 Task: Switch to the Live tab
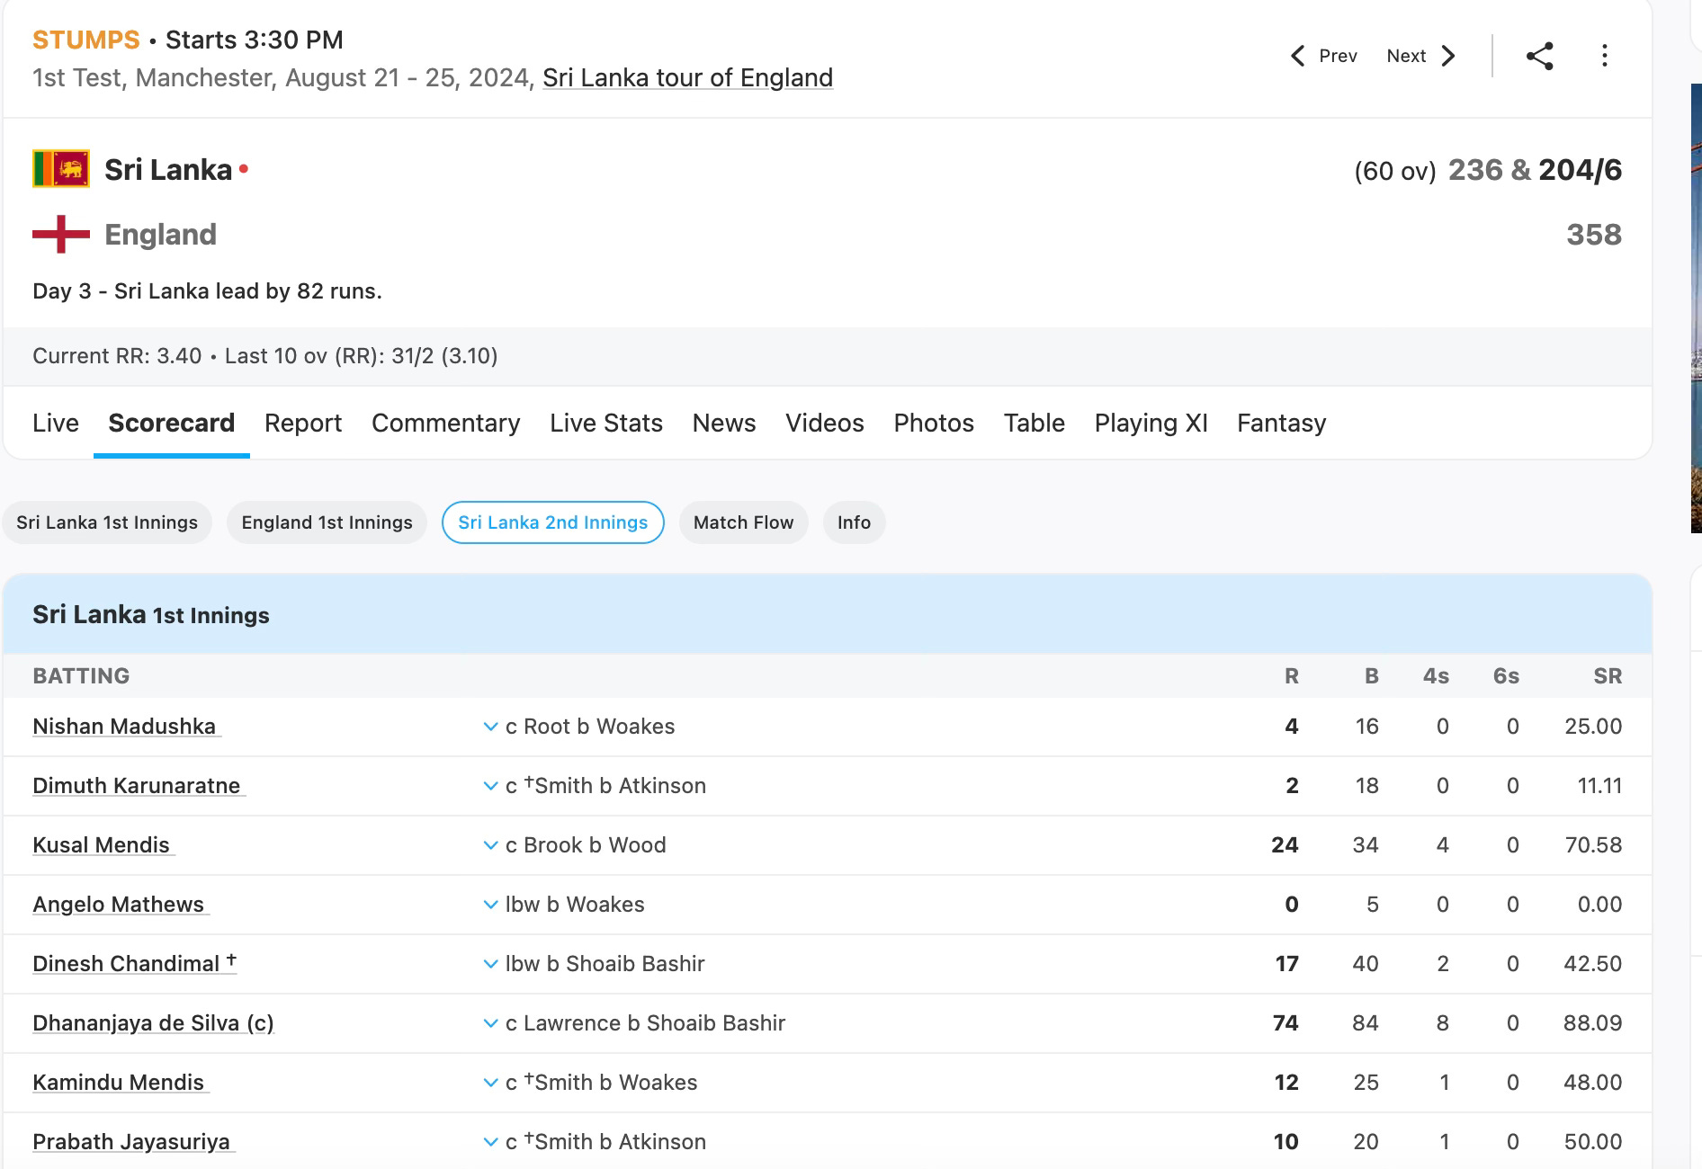pos(56,423)
